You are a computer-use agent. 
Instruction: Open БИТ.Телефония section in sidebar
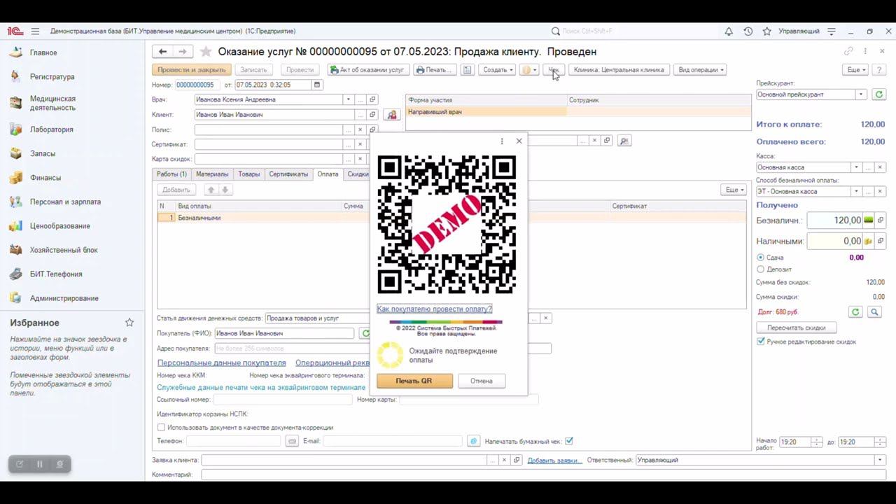point(56,274)
